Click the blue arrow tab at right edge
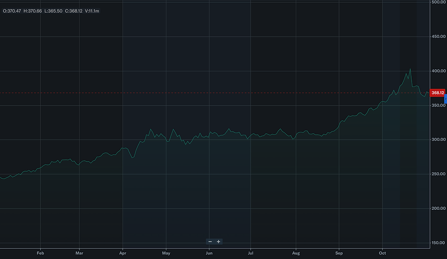 pos(446,98)
